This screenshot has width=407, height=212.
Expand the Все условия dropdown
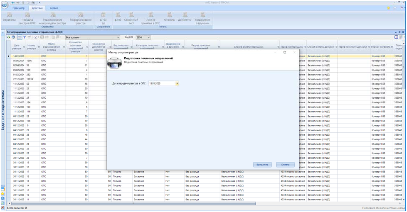(118, 37)
